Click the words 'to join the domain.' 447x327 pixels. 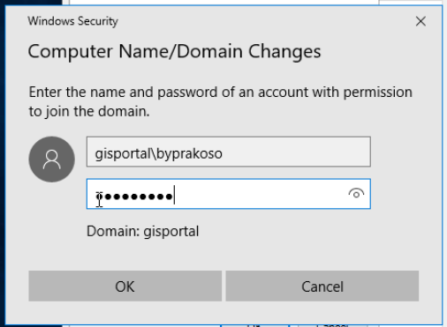(89, 111)
